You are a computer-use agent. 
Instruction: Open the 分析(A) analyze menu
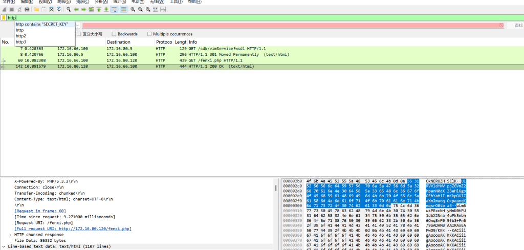[x=102, y=2]
